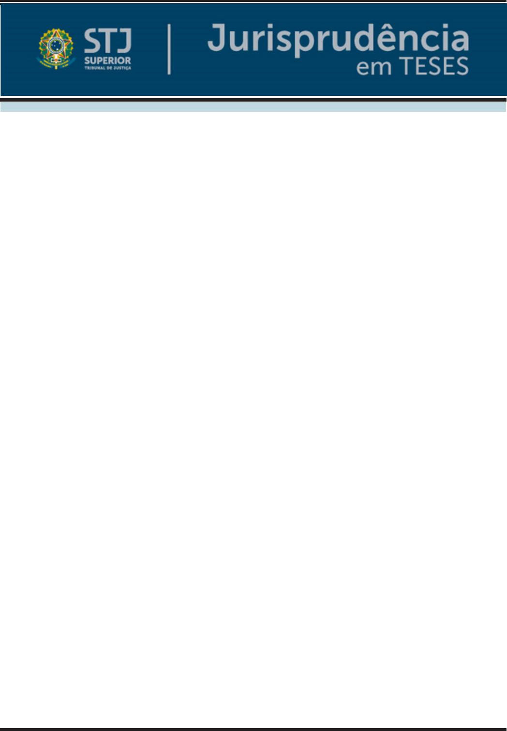Viewport: 507px width, 731px height.
Task: Click the light blue bar below banner
Action: coord(253,106)
